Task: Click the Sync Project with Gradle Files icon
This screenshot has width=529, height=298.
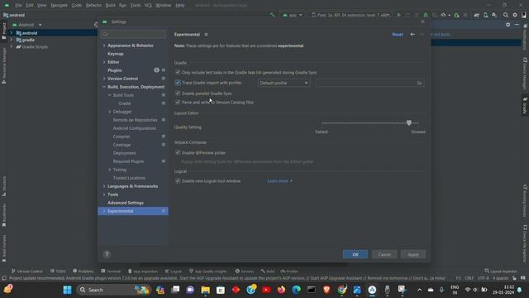Action: coord(476,15)
